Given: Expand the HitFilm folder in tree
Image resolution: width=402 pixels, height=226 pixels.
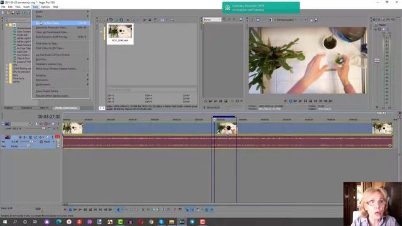Looking at the screenshot, I should point(6,82).
